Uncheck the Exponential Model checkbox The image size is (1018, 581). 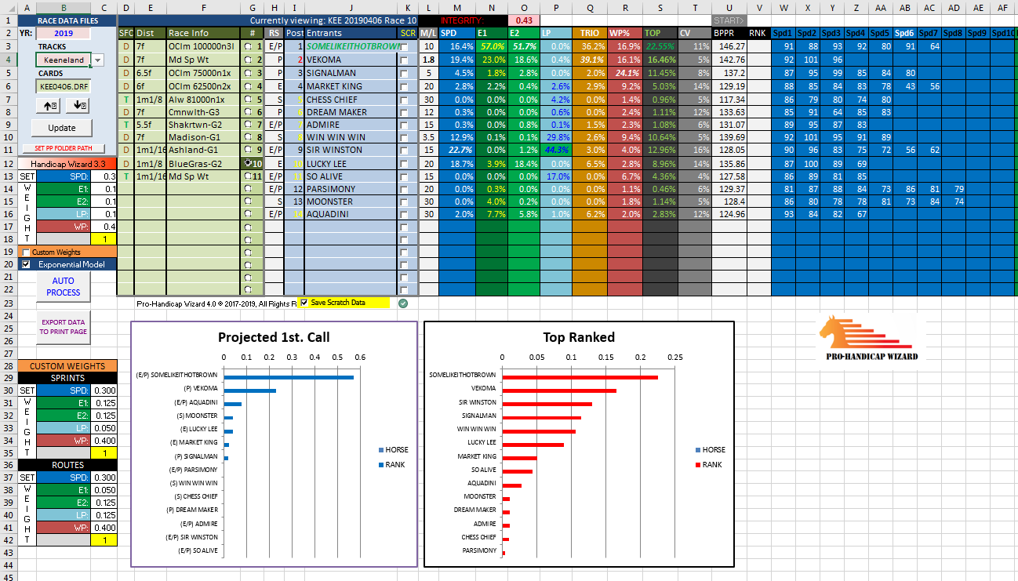click(x=27, y=265)
